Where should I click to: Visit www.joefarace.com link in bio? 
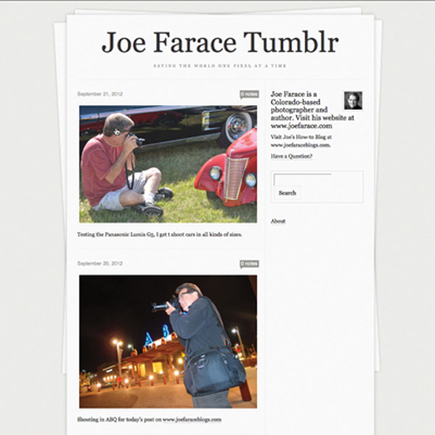point(302,126)
